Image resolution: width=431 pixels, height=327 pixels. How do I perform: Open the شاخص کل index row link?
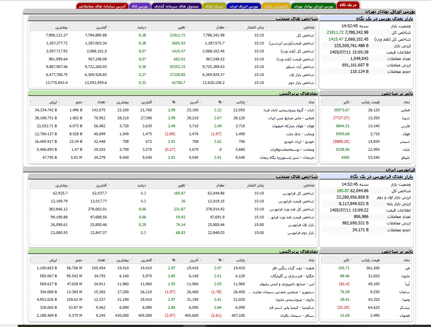(305, 35)
